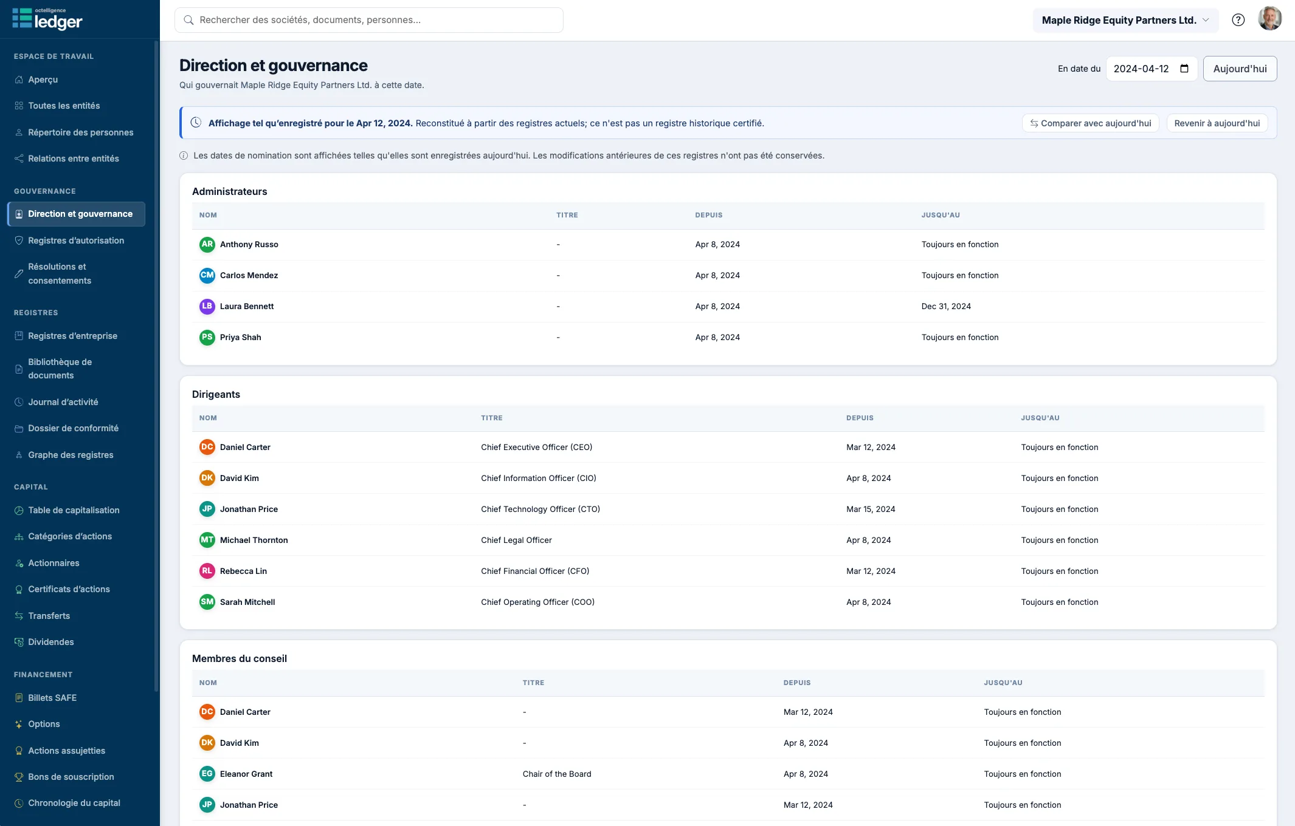Image resolution: width=1295 pixels, height=826 pixels.
Task: Click the Aperçu home icon in sidebar
Action: (19, 80)
